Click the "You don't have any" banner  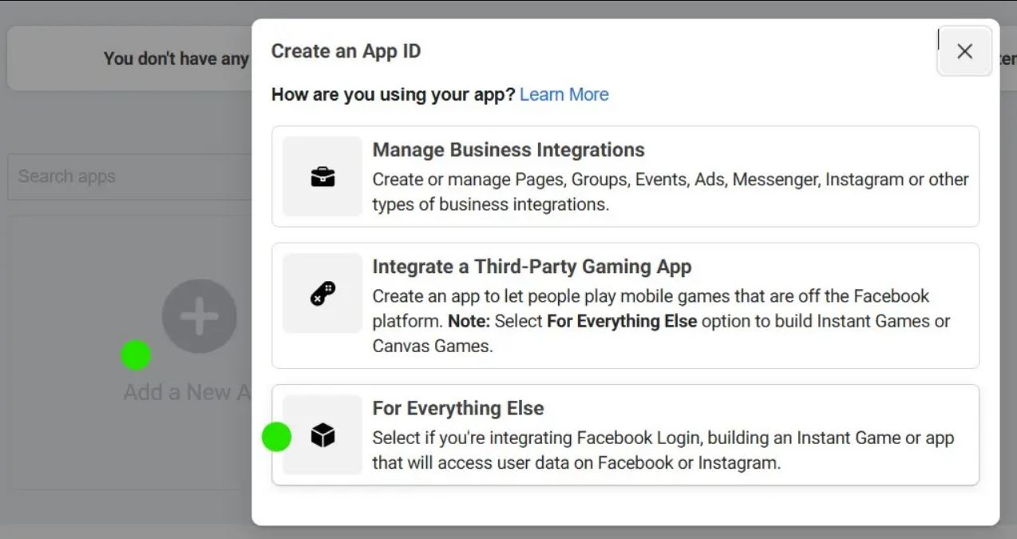(x=176, y=58)
